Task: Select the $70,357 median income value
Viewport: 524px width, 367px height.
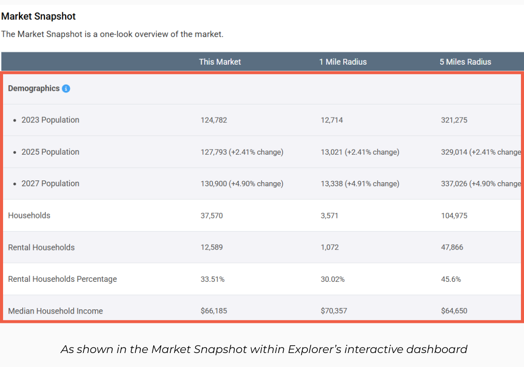Action: coord(334,311)
